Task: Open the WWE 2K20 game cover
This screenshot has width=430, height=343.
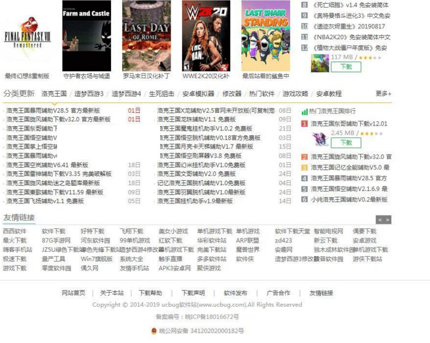Action: 206,36
